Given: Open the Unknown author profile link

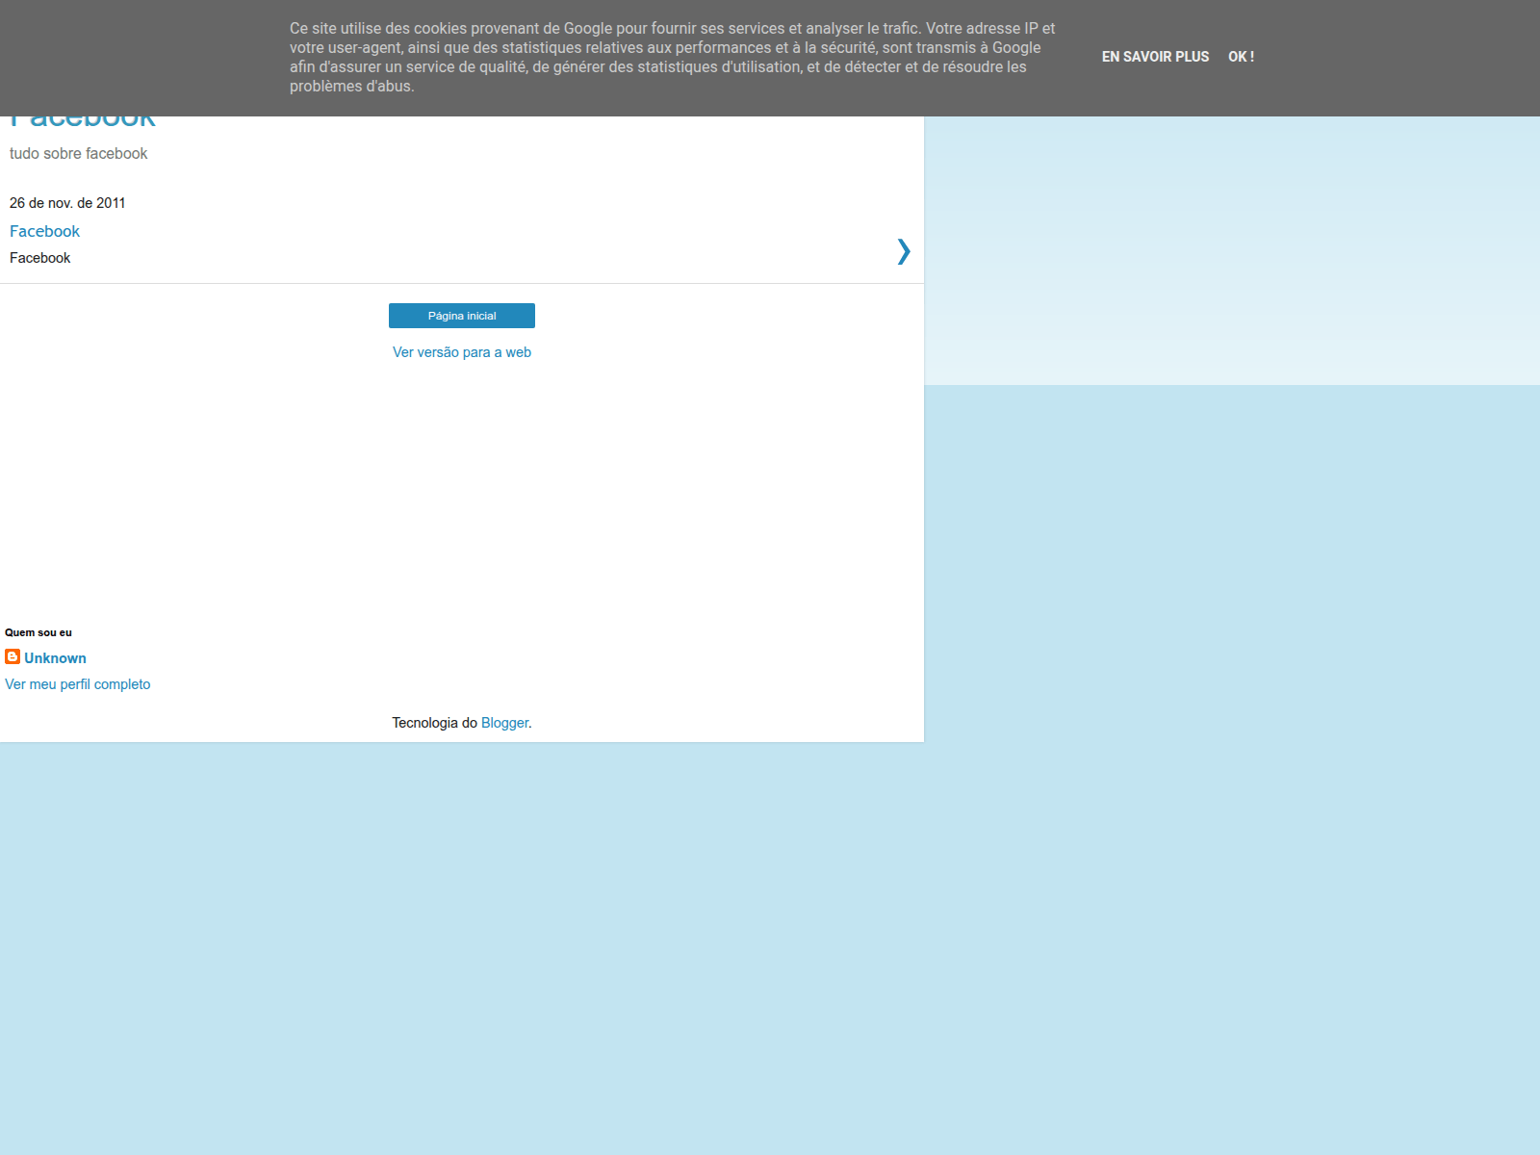Looking at the screenshot, I should [x=55, y=658].
